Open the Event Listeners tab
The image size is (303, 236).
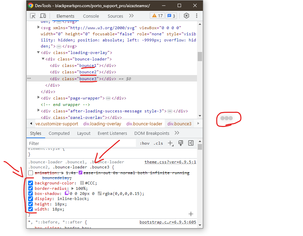[112, 133]
